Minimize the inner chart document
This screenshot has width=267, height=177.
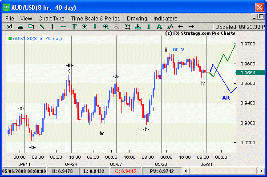point(254,17)
